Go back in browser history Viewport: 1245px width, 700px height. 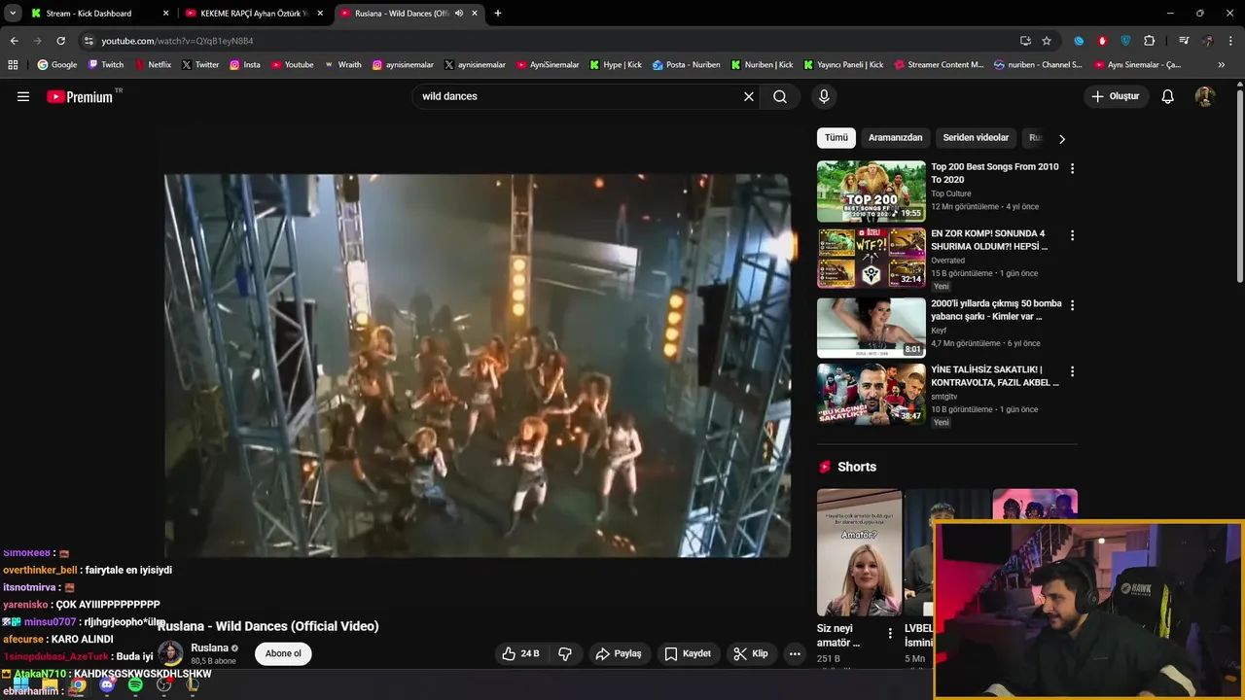tap(14, 41)
